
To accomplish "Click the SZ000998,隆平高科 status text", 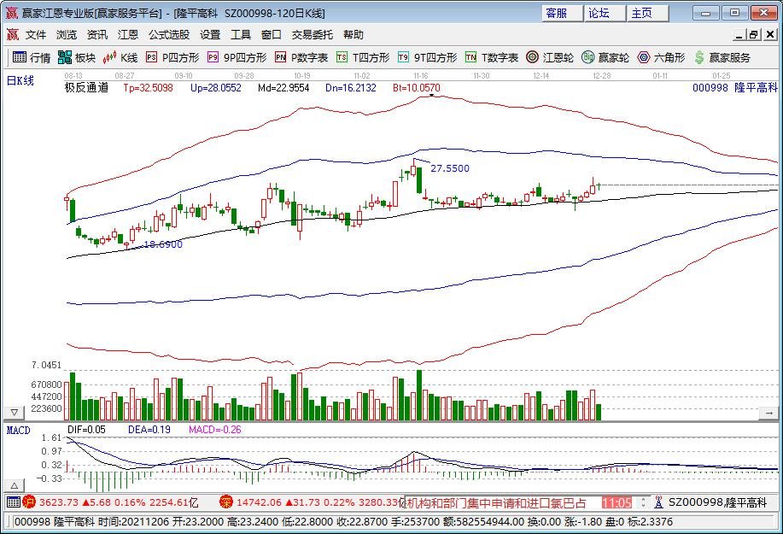I will tap(717, 502).
